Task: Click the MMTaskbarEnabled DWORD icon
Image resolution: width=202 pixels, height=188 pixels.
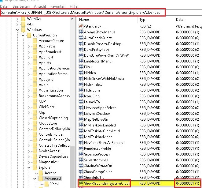Action: click(x=81, y=125)
